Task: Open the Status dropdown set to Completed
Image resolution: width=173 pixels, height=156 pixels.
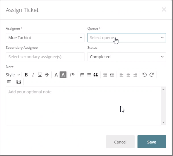Action: (127, 57)
